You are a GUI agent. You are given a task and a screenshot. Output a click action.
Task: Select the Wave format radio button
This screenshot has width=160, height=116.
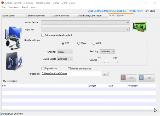pyautogui.click(x=79, y=43)
